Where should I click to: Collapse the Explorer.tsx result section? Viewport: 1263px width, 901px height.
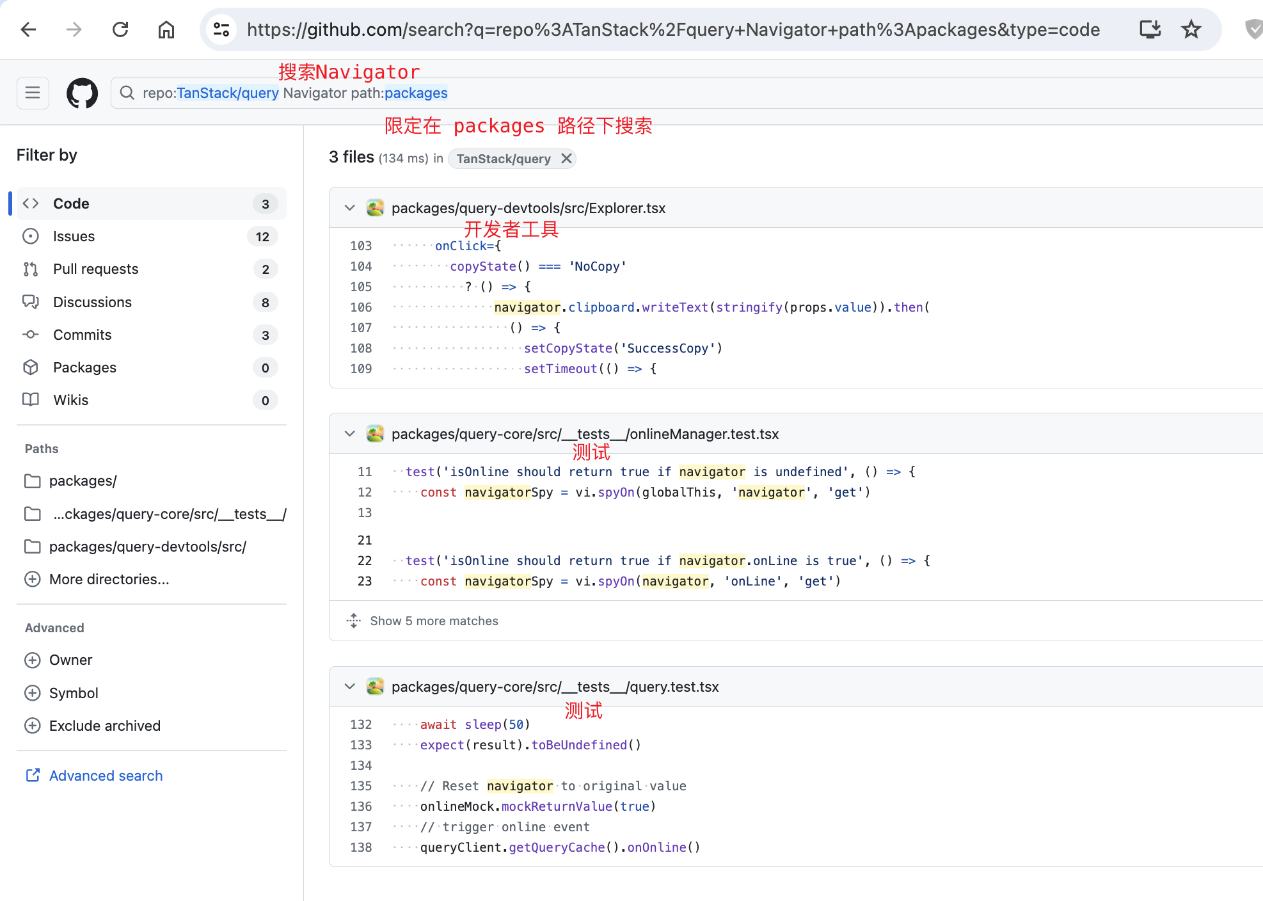tap(349, 207)
